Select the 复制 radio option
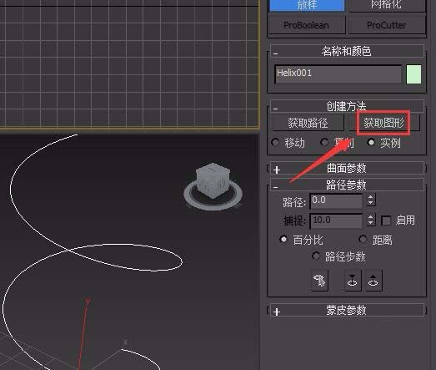 click(337, 143)
